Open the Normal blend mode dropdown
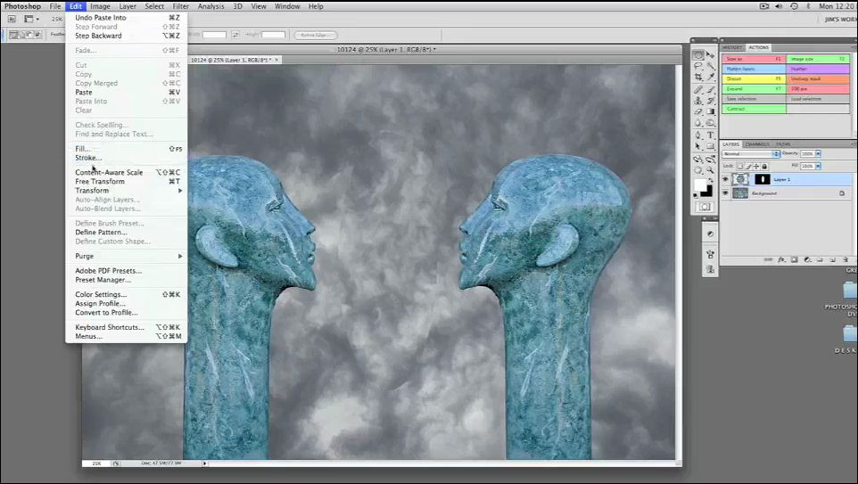Screen dimensions: 858x484 [x=751, y=153]
